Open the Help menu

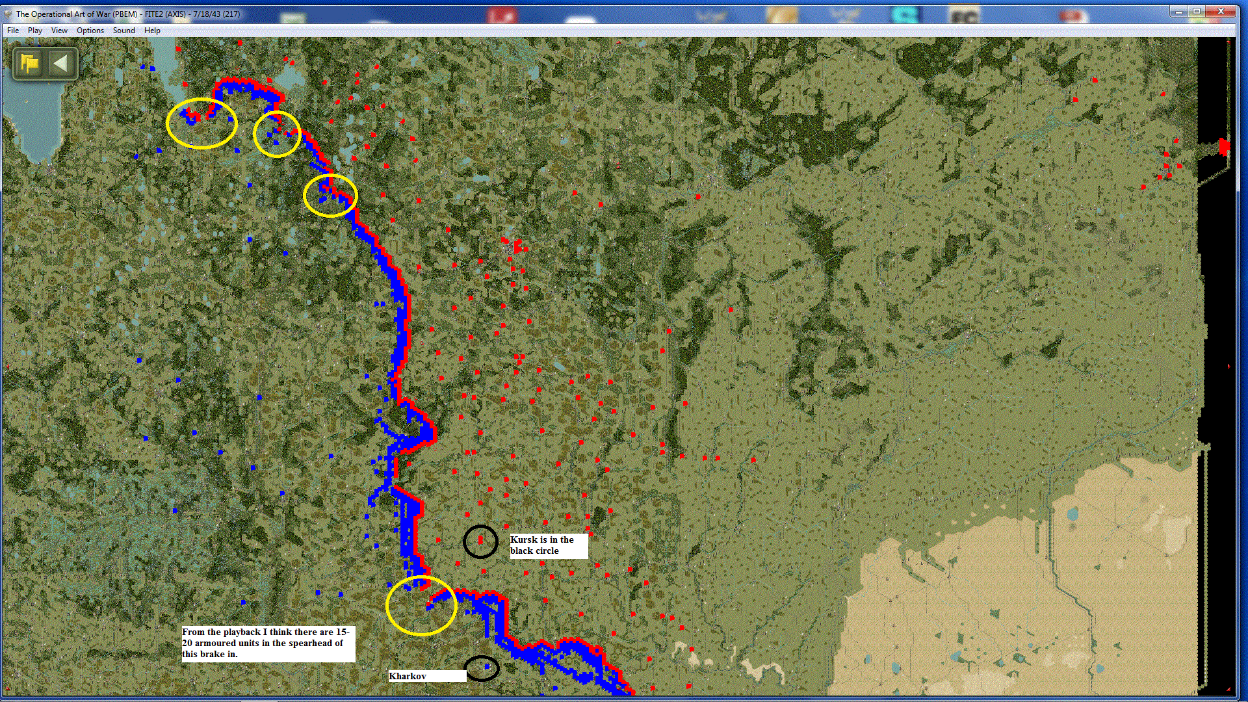(152, 31)
